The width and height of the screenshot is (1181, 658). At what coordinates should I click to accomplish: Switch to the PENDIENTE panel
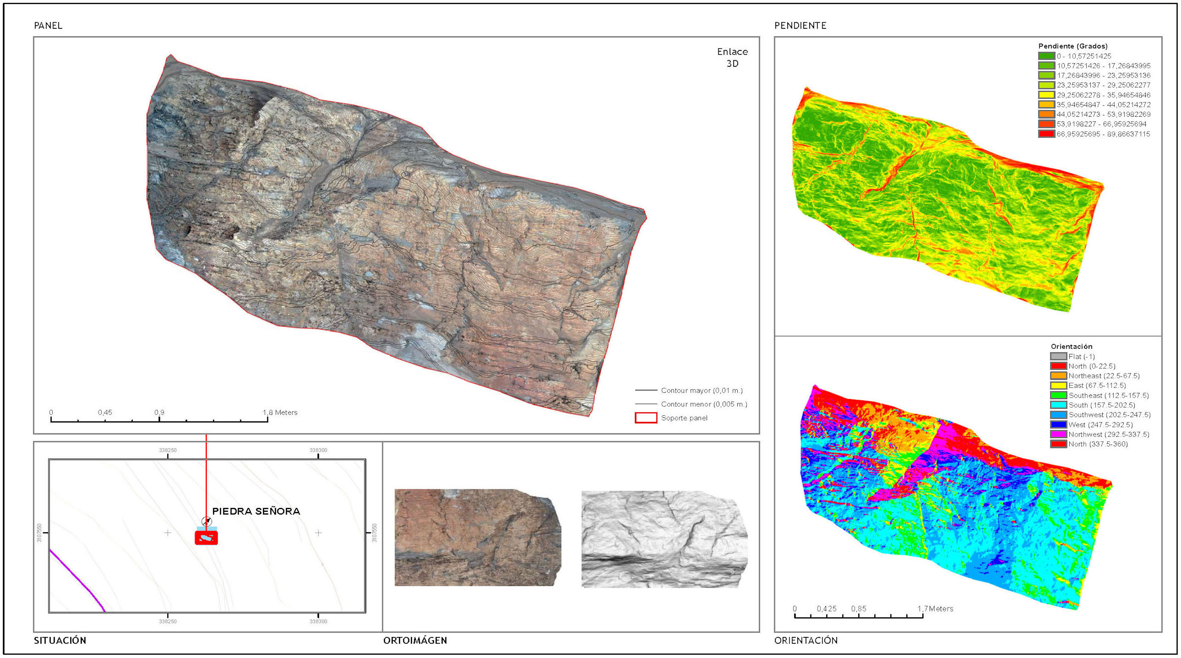[801, 25]
